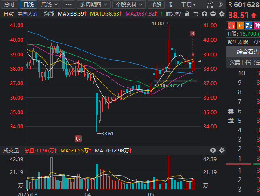Image resolution: width=260 pixels, height=196 pixels.
Task: Switch to the 分时 tab
Action: point(9,5)
